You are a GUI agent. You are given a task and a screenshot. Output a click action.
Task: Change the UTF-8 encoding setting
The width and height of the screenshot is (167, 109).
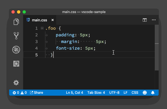point(114,93)
